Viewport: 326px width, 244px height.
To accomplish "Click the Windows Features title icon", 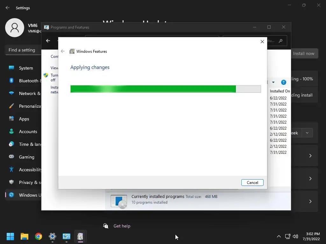I will tap(72, 51).
